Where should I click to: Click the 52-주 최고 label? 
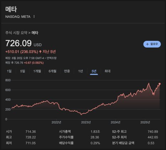point(119,132)
